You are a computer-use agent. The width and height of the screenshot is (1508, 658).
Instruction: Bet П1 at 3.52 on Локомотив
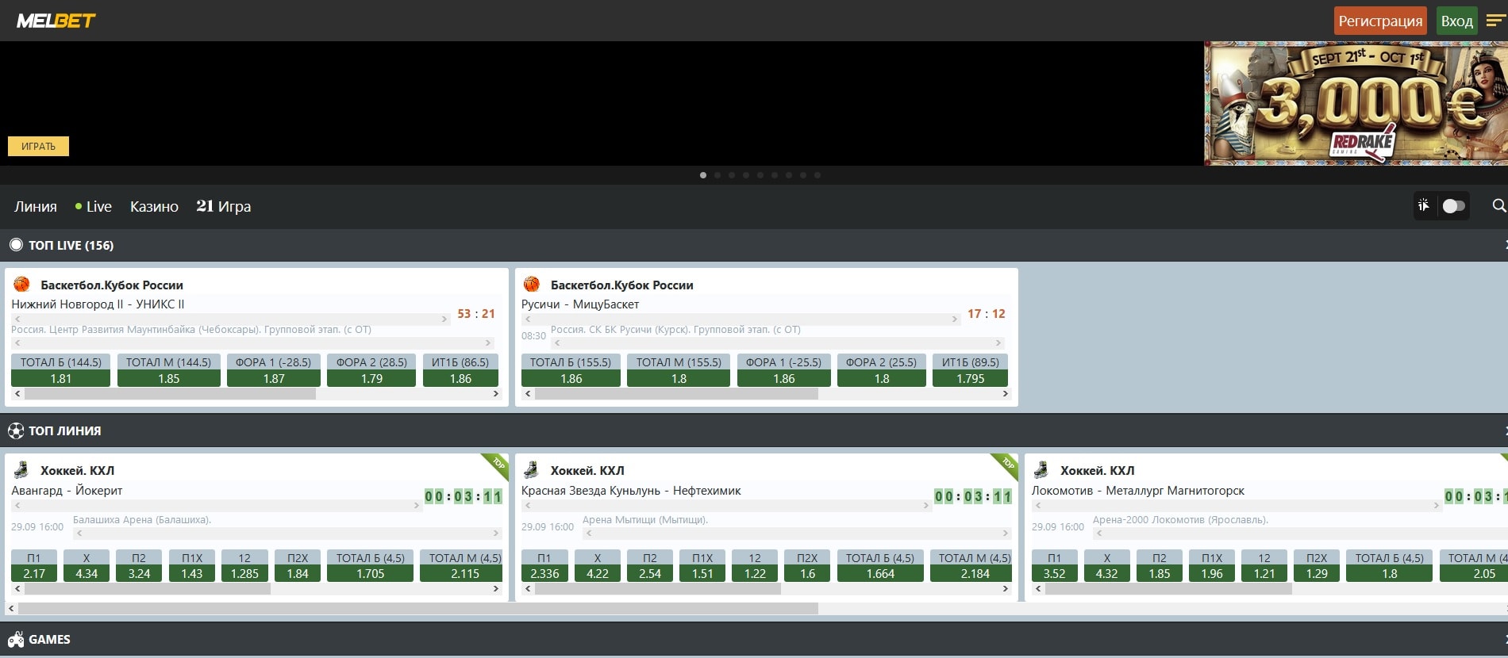pos(1054,565)
